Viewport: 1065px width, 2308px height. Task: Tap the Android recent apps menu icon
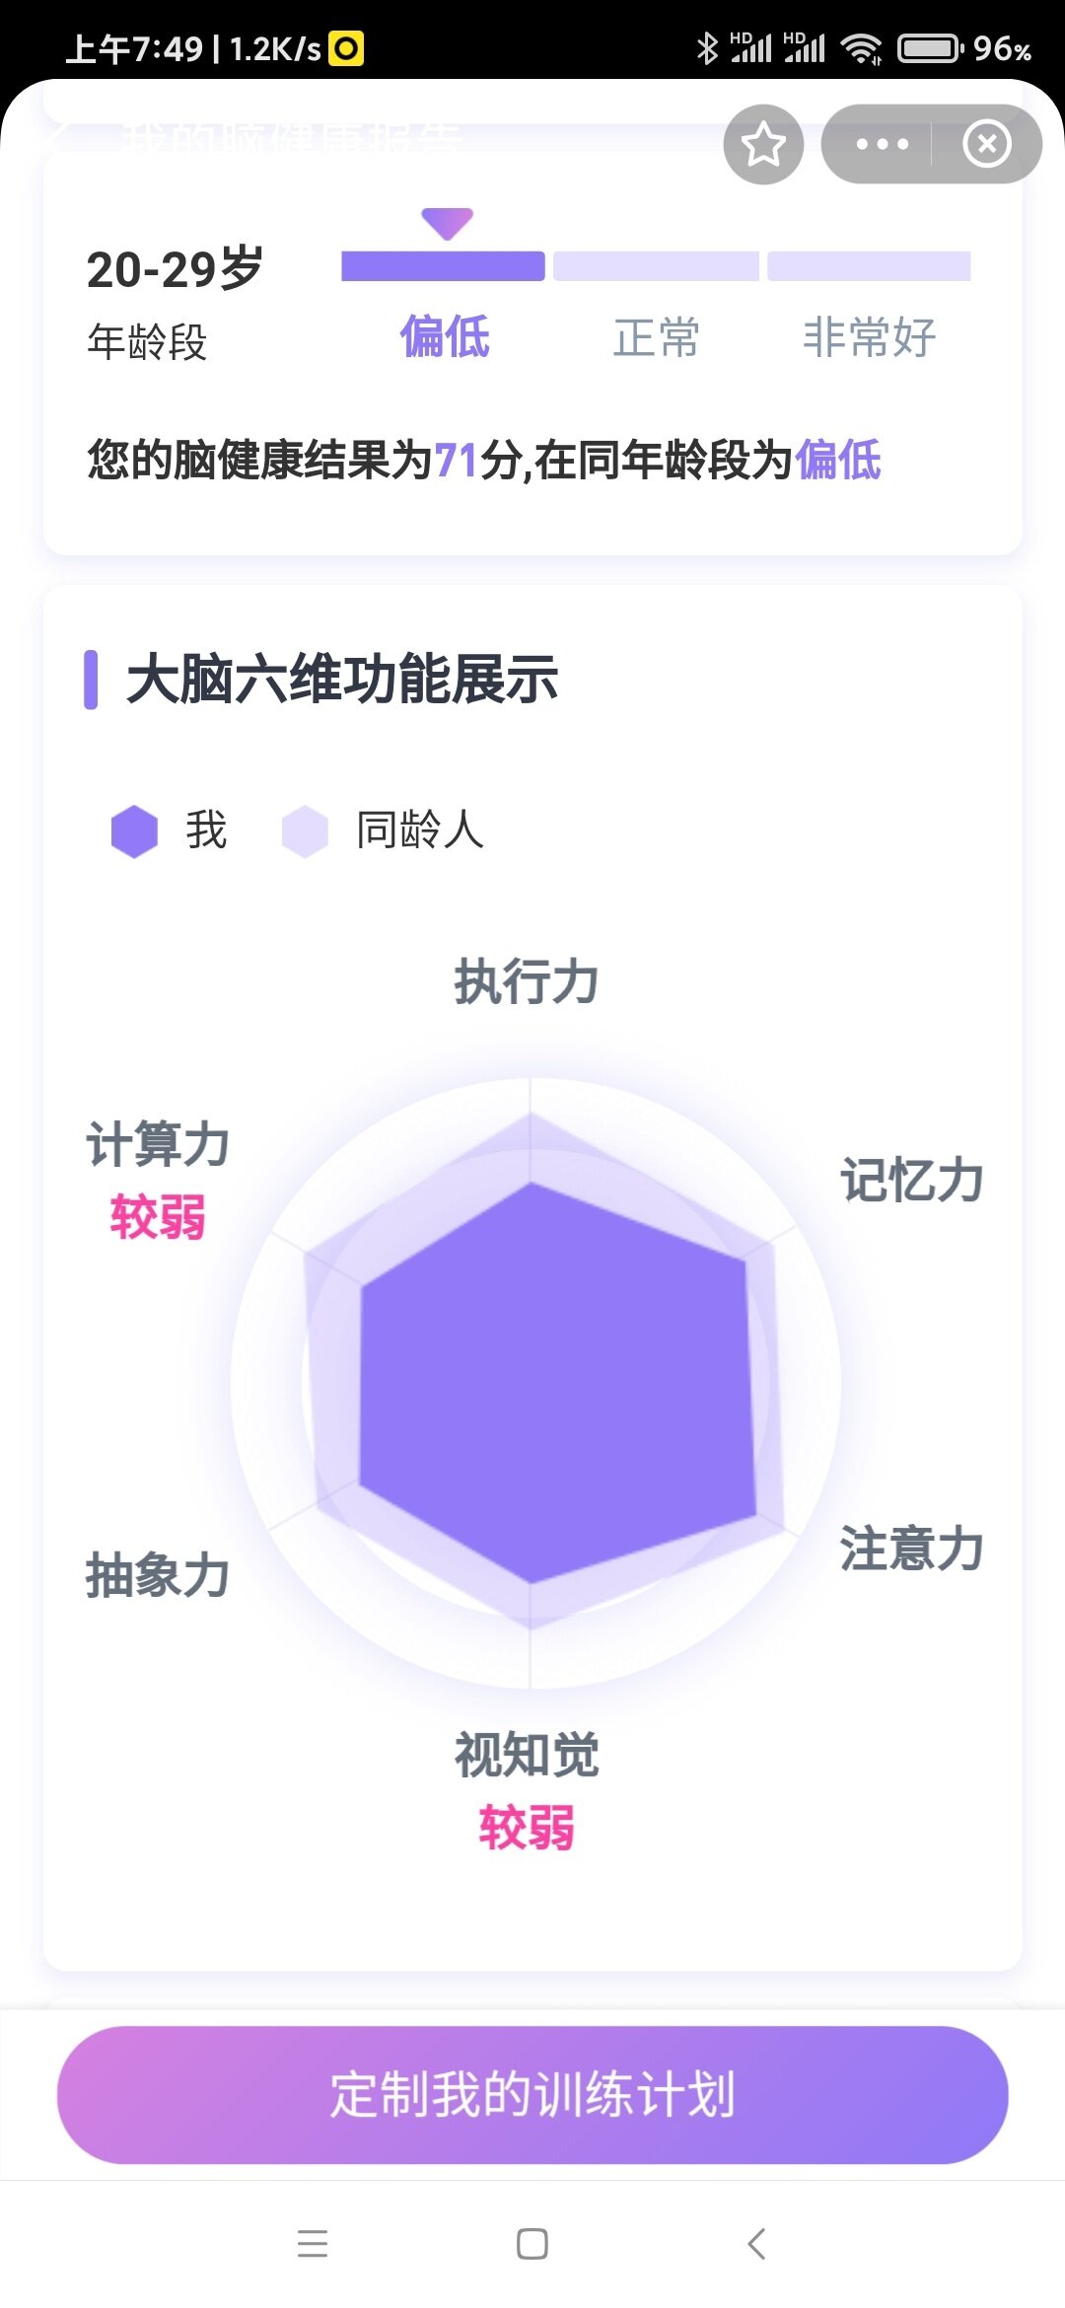click(313, 2243)
